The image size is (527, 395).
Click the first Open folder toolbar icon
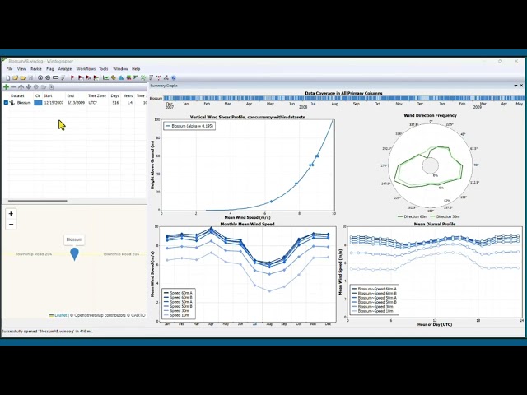15,77
